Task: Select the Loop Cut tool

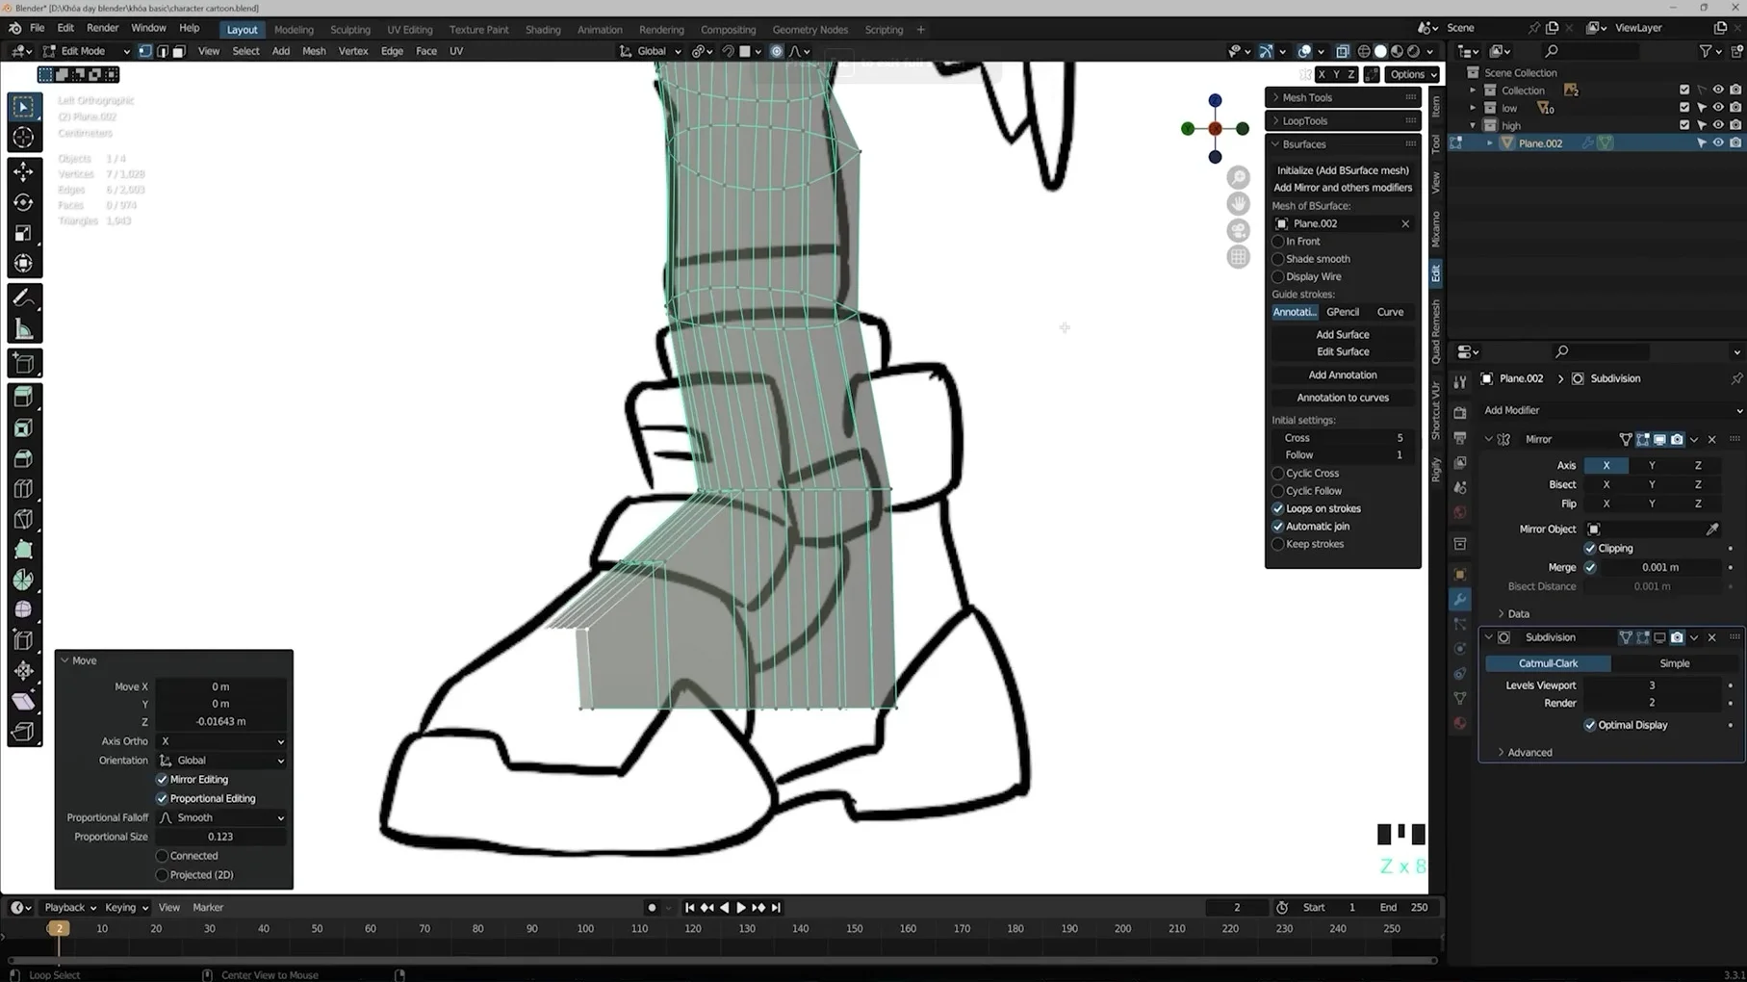Action: (24, 489)
